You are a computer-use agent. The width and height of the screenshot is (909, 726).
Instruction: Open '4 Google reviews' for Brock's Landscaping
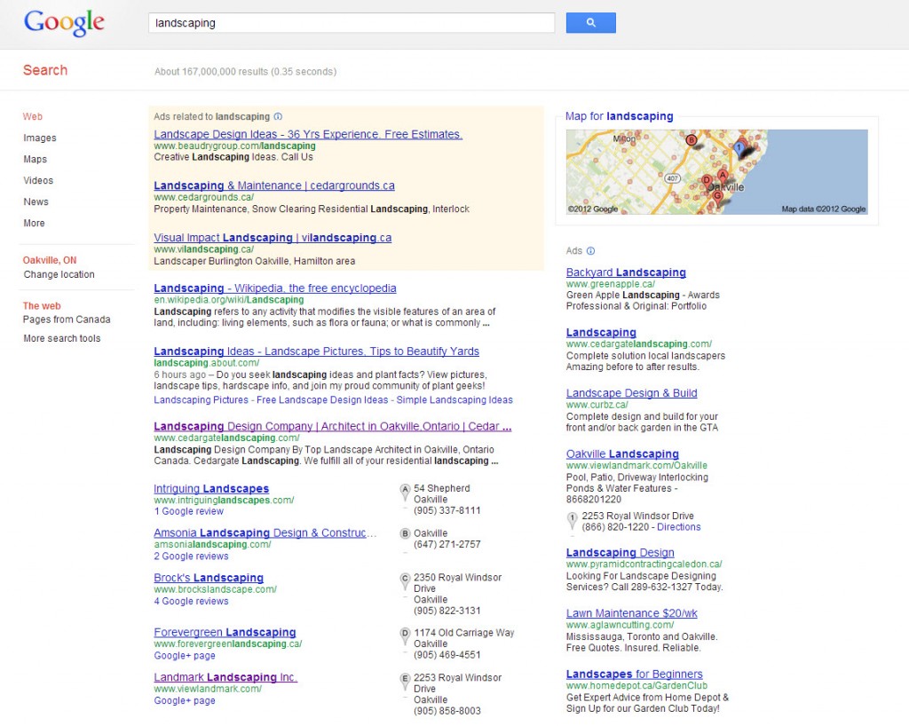tap(191, 602)
